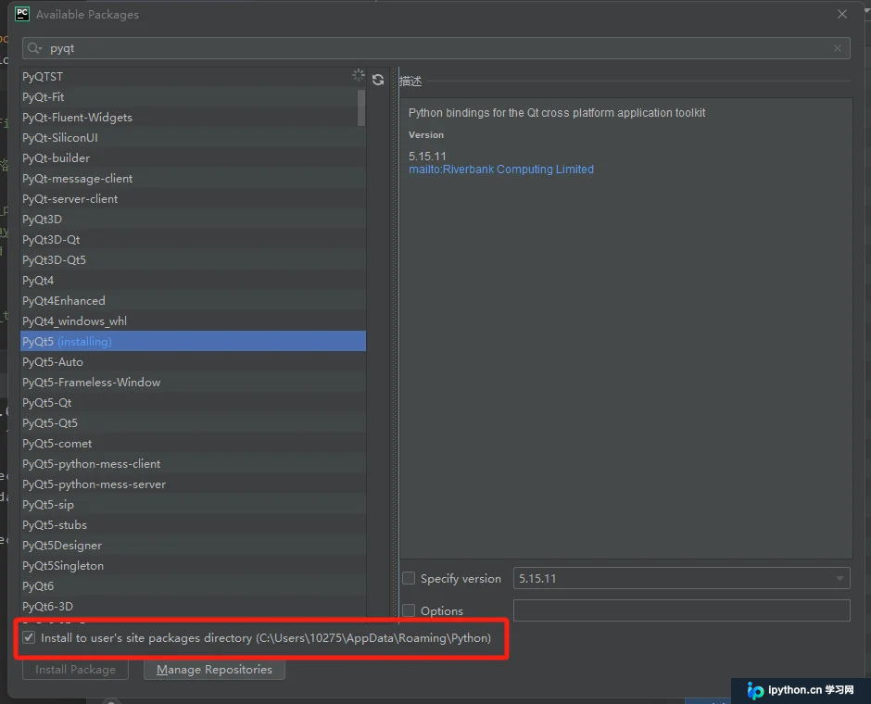Select the PyQt5-stubs package
Image resolution: width=871 pixels, height=704 pixels.
(193, 524)
